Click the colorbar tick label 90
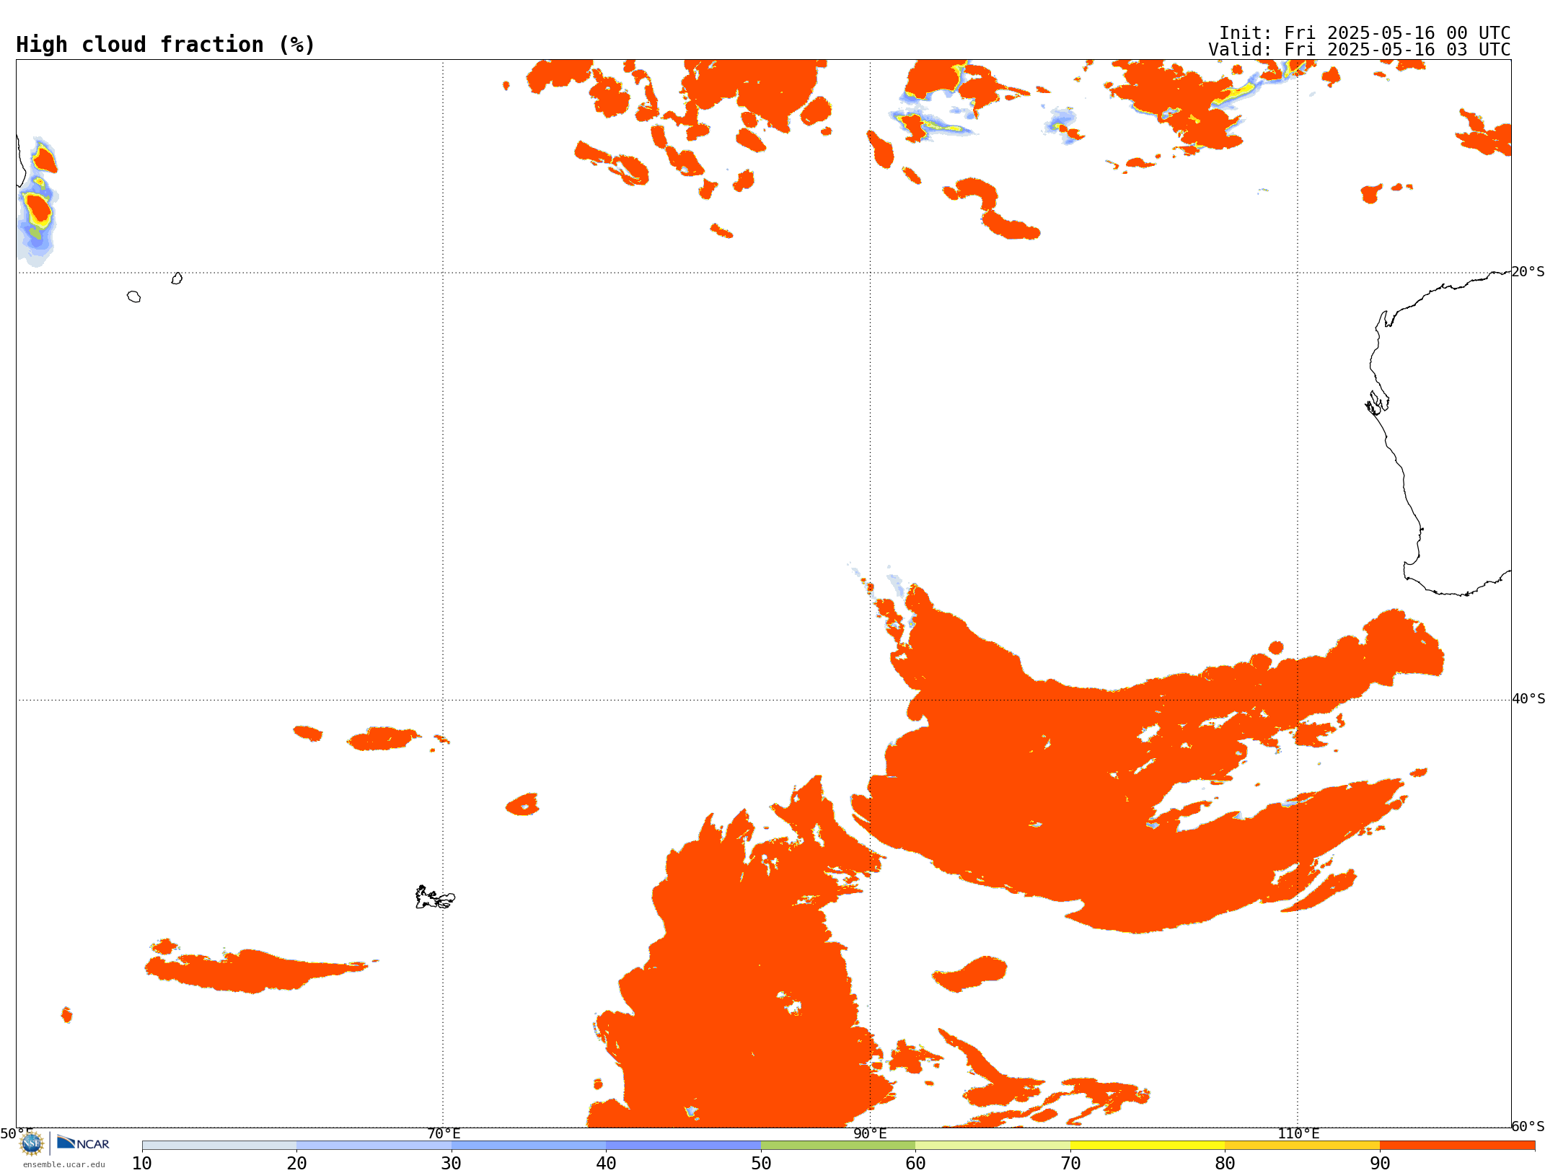 click(1380, 1163)
